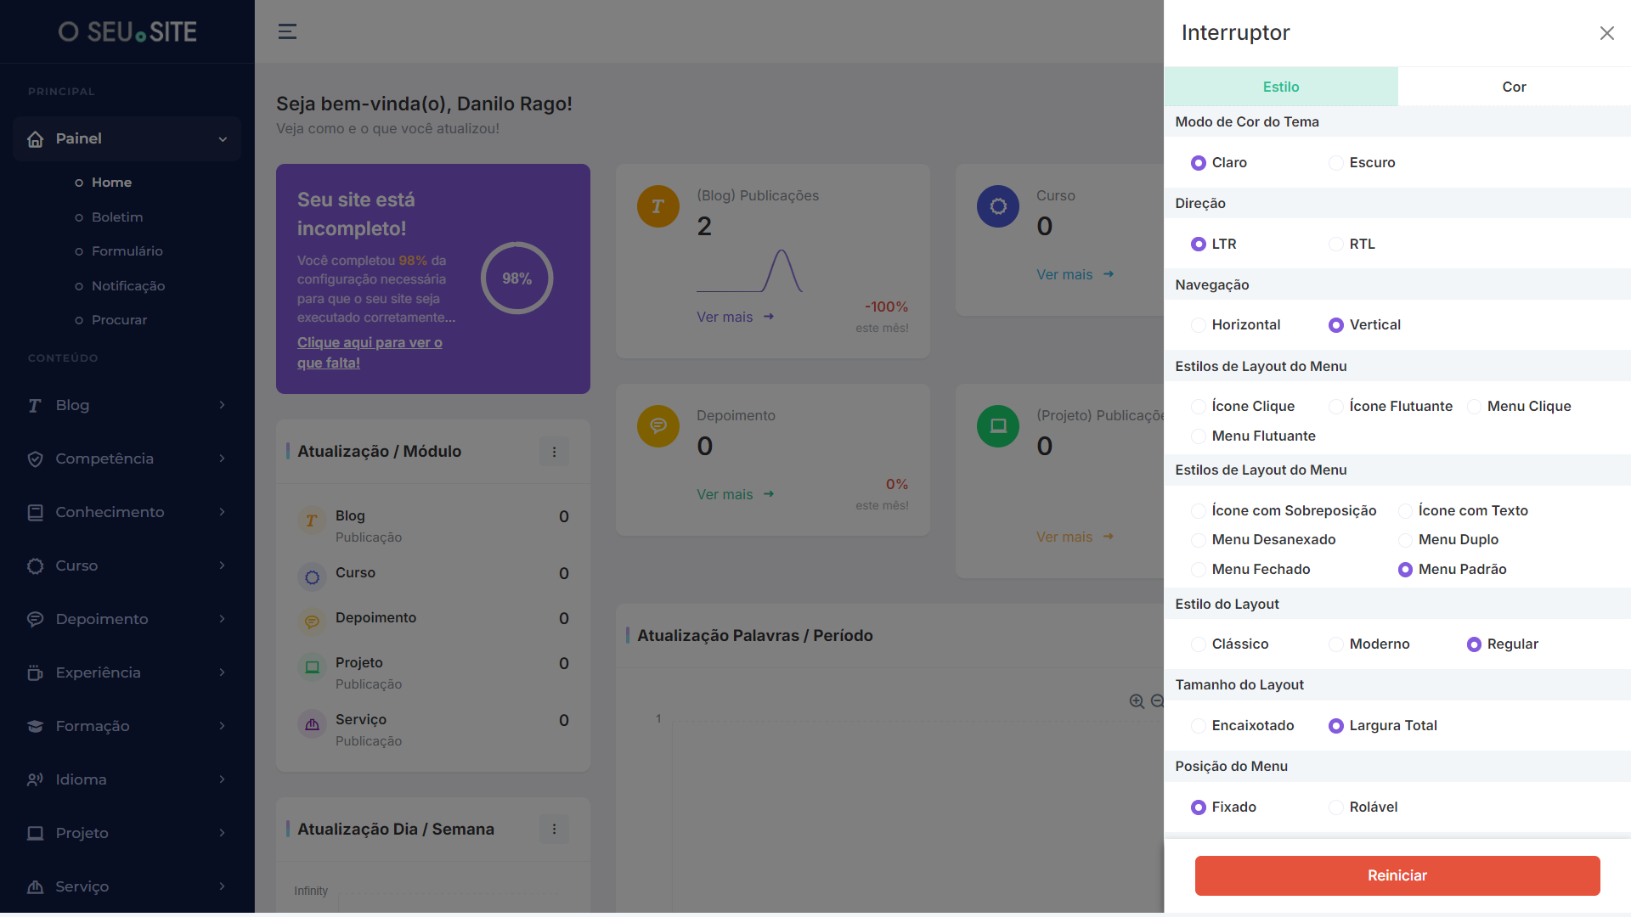Click the red Reiniciar button
The width and height of the screenshot is (1631, 917).
pyautogui.click(x=1397, y=875)
